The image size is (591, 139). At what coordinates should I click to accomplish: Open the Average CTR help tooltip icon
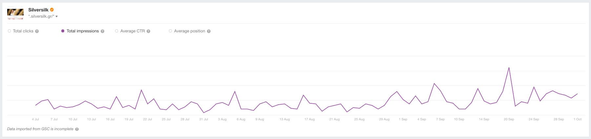148,31
